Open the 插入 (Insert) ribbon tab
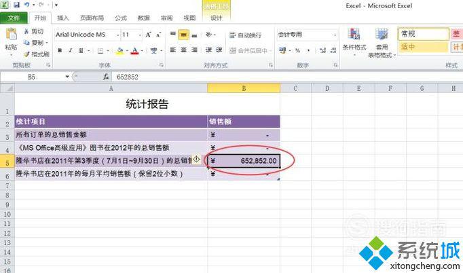 [x=63, y=18]
